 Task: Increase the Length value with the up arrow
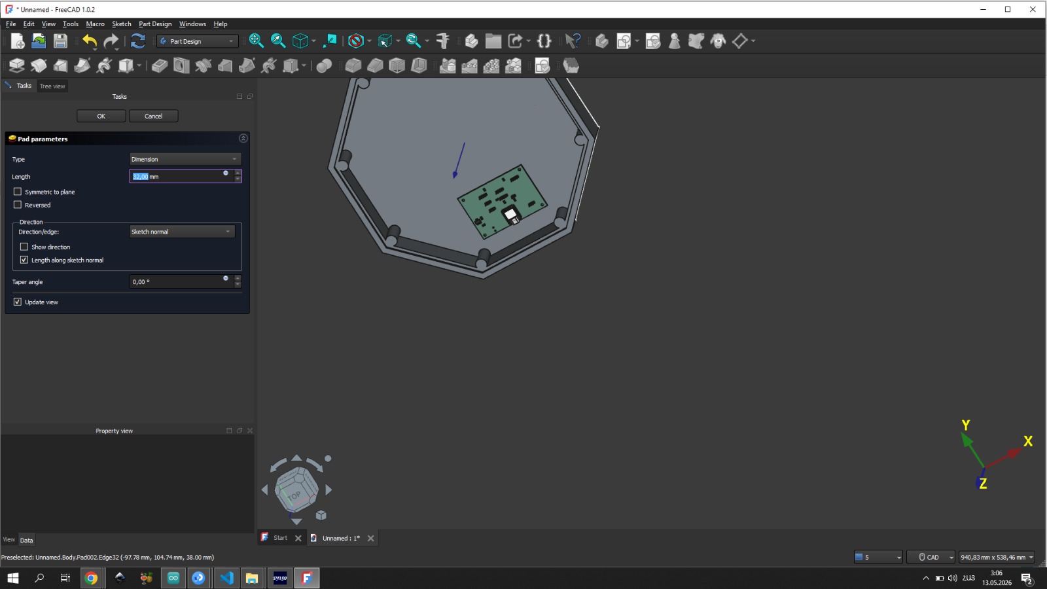[x=238, y=173]
